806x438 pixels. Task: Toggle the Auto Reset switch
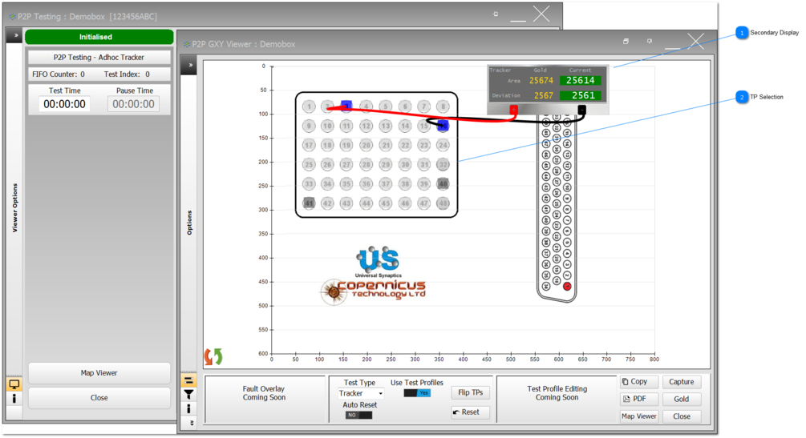358,415
